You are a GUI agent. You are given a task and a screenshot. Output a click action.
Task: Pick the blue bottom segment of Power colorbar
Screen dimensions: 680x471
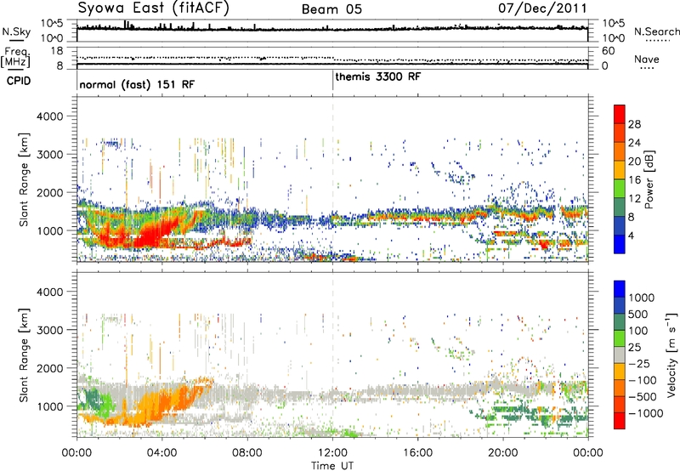pos(620,245)
